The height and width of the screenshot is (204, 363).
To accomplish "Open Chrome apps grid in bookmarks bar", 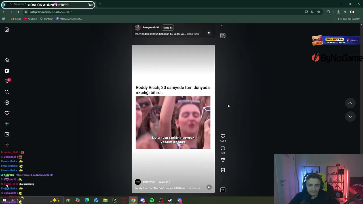I will tap(4, 19).
